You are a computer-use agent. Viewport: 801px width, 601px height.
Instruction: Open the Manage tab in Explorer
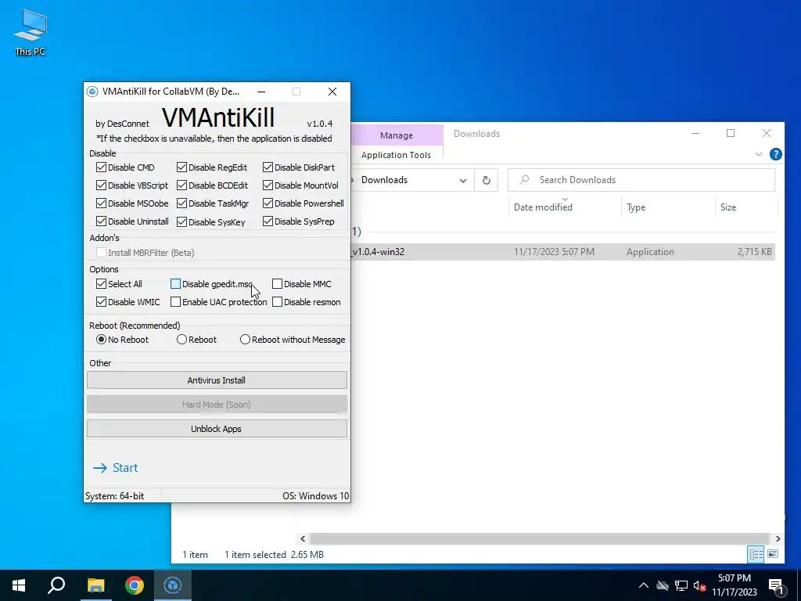click(397, 135)
